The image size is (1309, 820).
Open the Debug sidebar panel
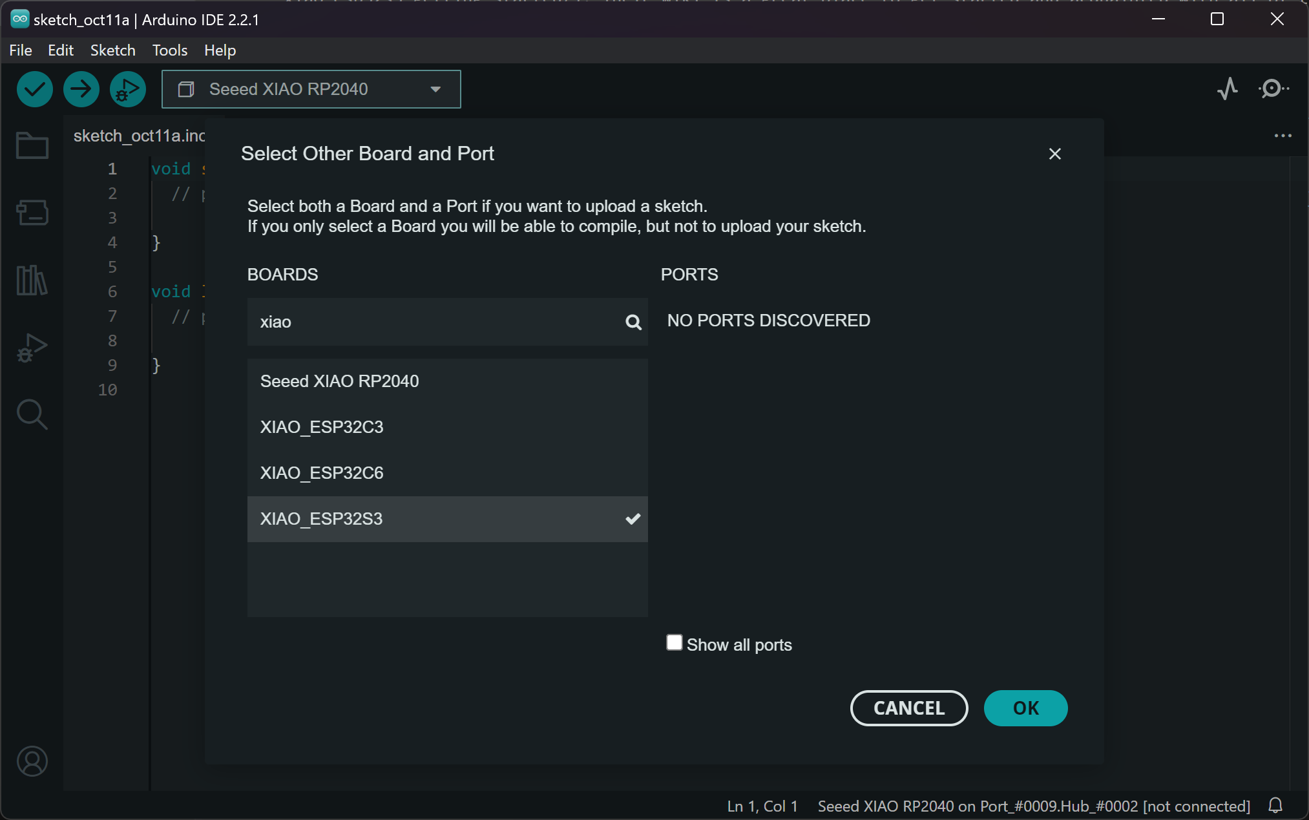pyautogui.click(x=32, y=348)
